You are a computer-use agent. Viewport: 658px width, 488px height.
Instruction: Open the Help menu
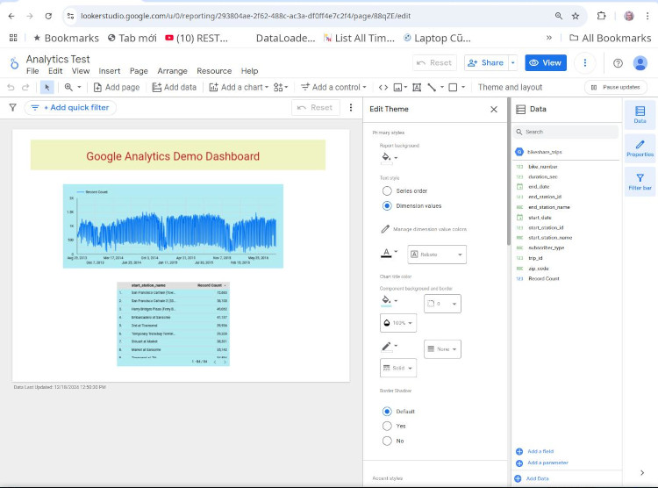click(x=249, y=71)
